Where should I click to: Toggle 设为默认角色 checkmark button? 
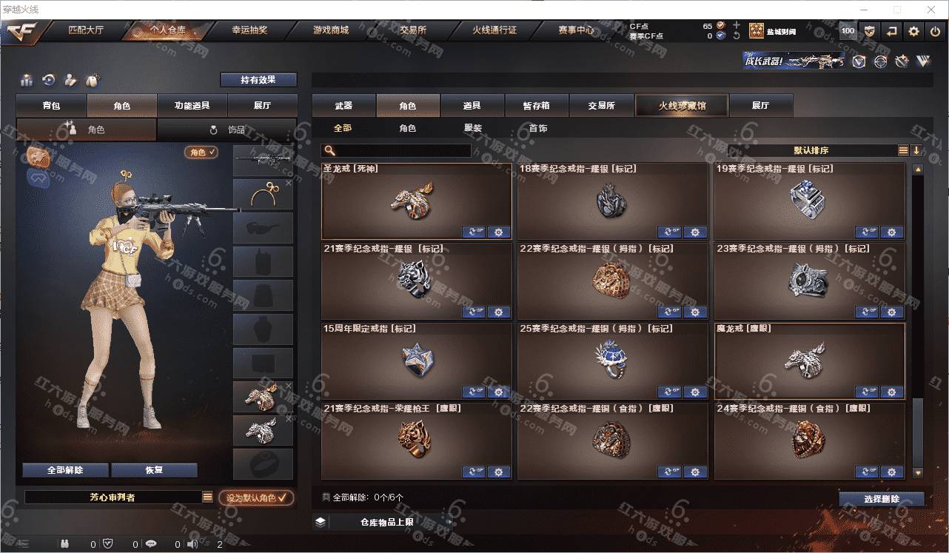point(256,498)
